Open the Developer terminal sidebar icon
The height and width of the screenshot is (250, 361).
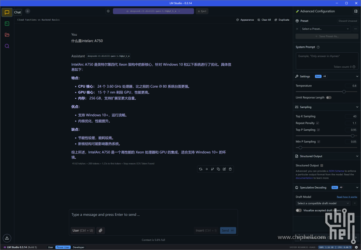tap(7, 24)
